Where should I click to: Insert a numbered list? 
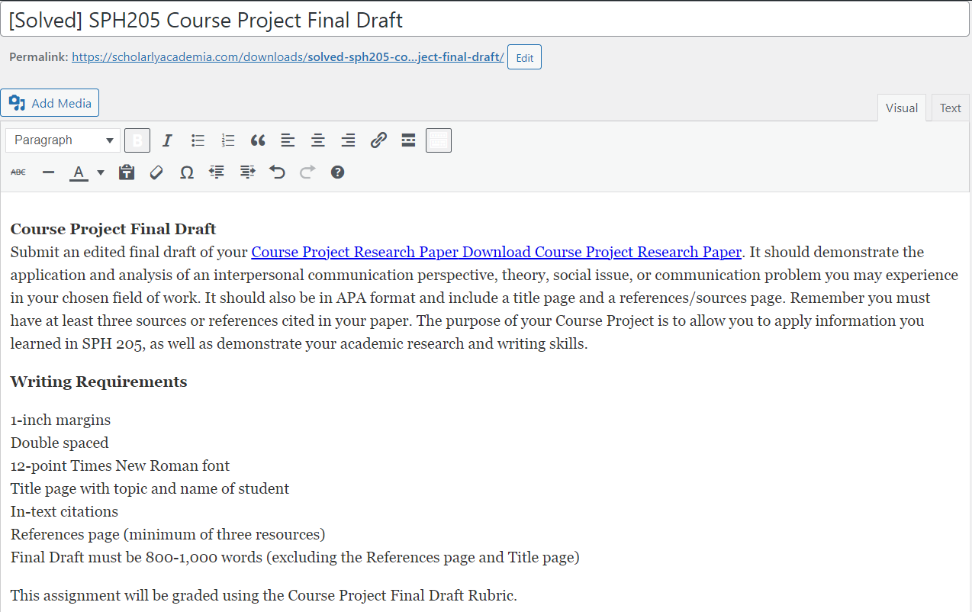click(227, 140)
